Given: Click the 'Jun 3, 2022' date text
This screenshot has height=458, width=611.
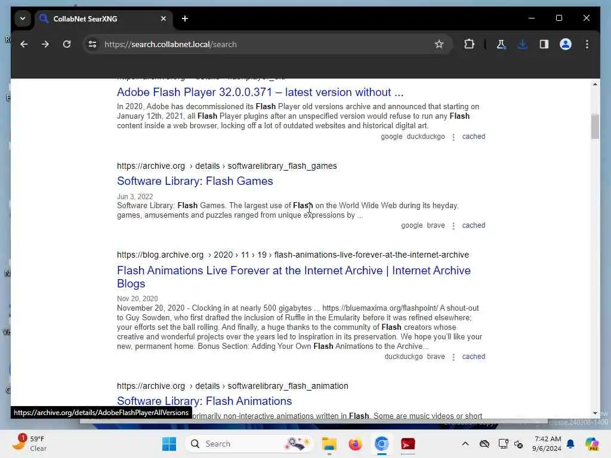Looking at the screenshot, I should [x=135, y=197].
